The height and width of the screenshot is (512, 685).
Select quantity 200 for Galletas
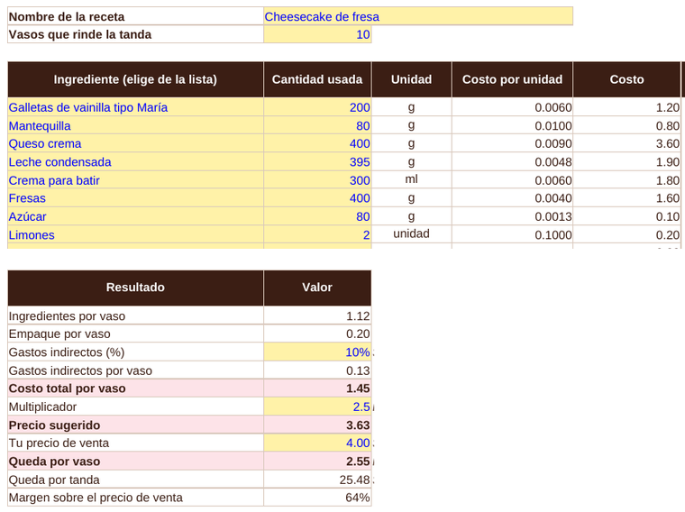pyautogui.click(x=317, y=107)
